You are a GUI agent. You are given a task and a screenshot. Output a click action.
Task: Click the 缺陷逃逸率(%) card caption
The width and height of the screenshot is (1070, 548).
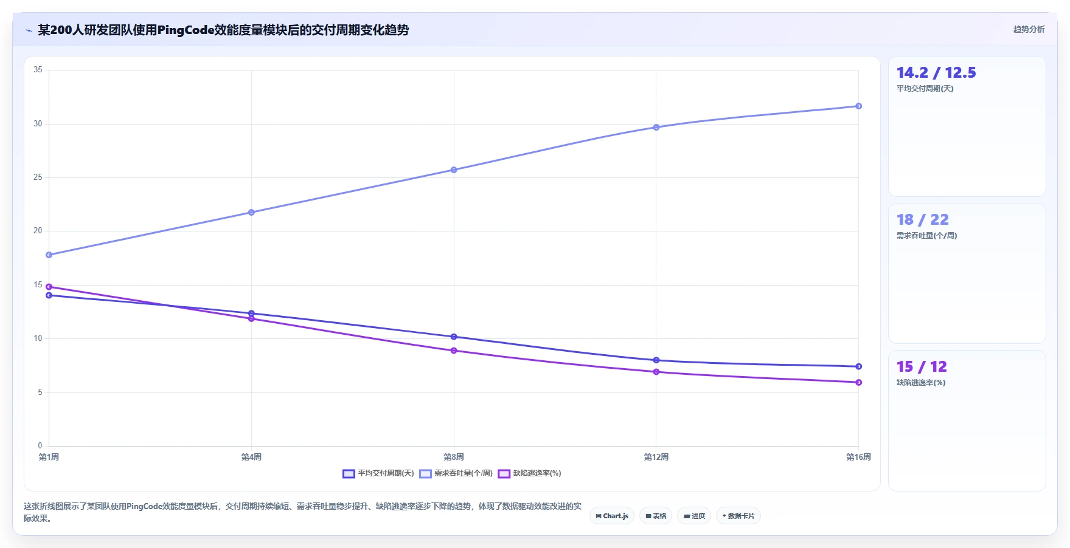(x=921, y=383)
